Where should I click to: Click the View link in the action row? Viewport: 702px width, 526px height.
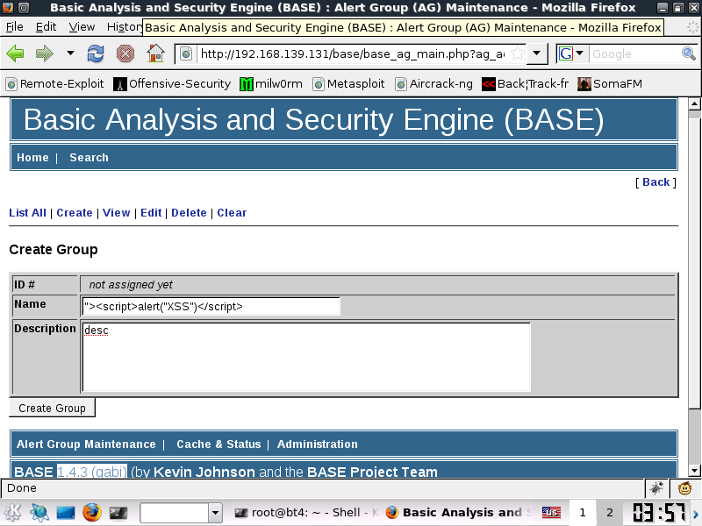pos(117,213)
